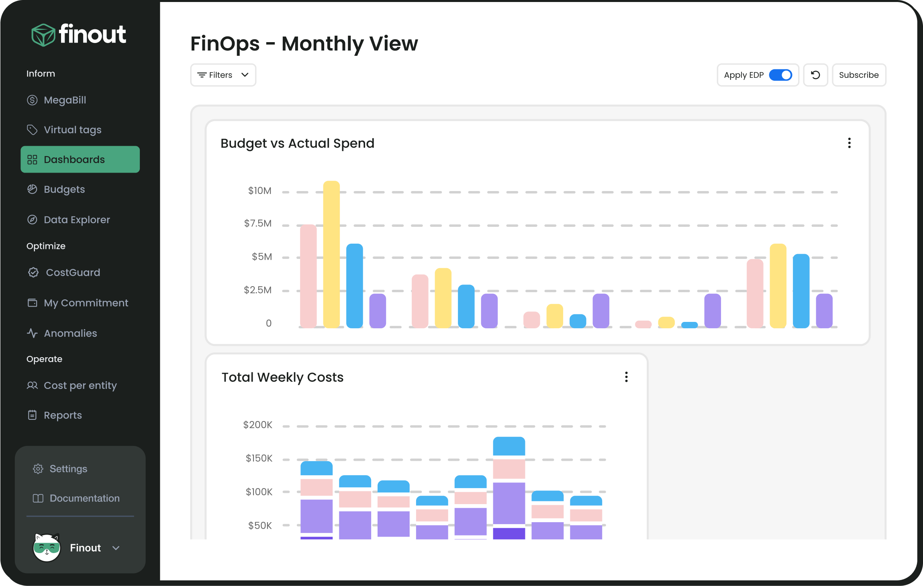Screen dimensions: 923x586
Task: Click the Reports clipboard icon
Action: click(x=32, y=415)
